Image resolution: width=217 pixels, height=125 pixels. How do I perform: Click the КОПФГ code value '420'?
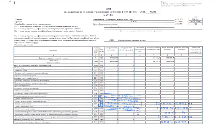pyautogui.click(x=196, y=24)
